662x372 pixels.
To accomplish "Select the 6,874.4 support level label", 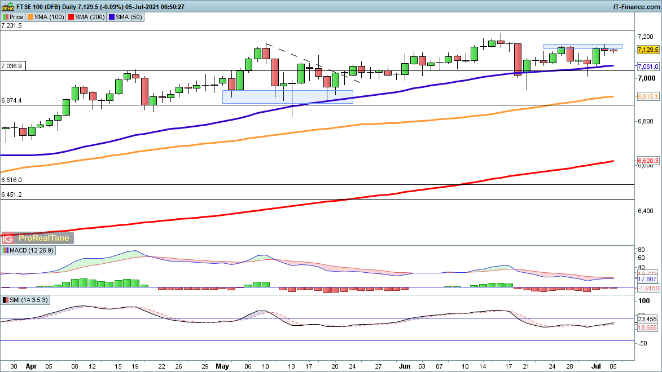I will 12,100.
